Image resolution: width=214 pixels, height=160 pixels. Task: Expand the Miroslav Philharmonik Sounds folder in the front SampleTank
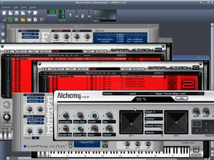124,76
